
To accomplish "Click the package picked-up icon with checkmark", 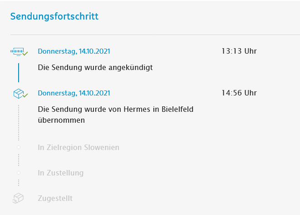I will pyautogui.click(x=19, y=94).
